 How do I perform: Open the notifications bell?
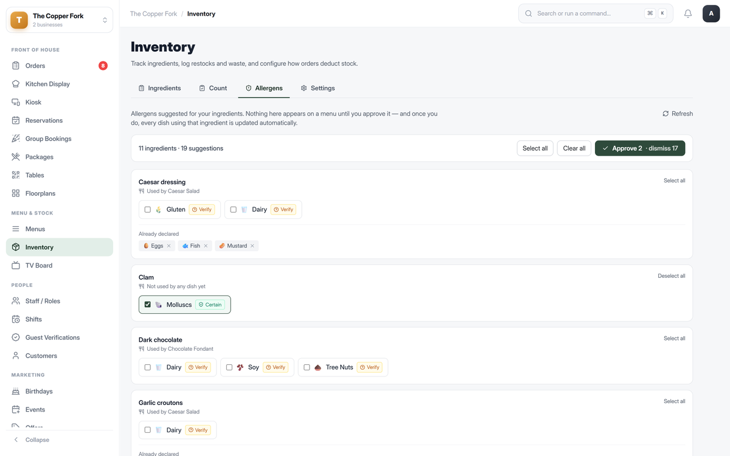(x=688, y=13)
